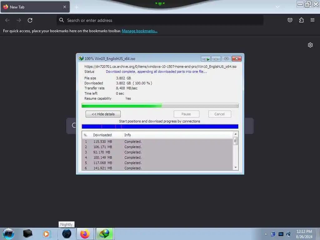Switch to Firefox in the taskbar
The width and height of the screenshot is (320, 240).
tap(85, 234)
